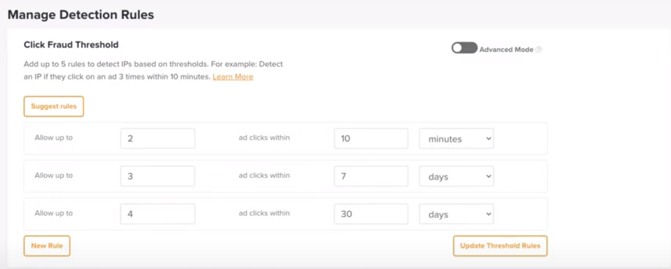Expand the days dropdown in the 7-day rule
The width and height of the screenshot is (671, 269).
click(x=456, y=177)
